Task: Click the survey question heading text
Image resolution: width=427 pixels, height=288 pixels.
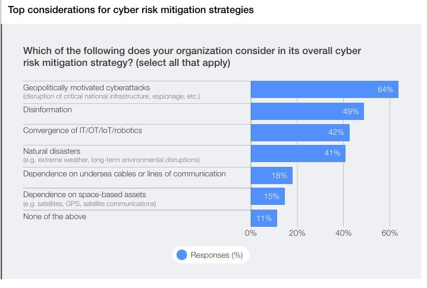Action: point(191,56)
